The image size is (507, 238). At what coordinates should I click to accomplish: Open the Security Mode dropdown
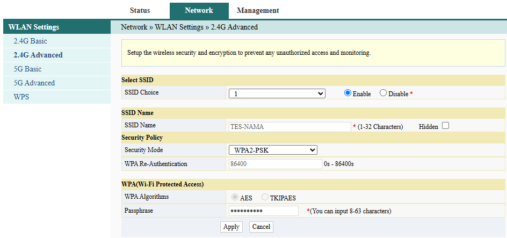[x=273, y=150]
